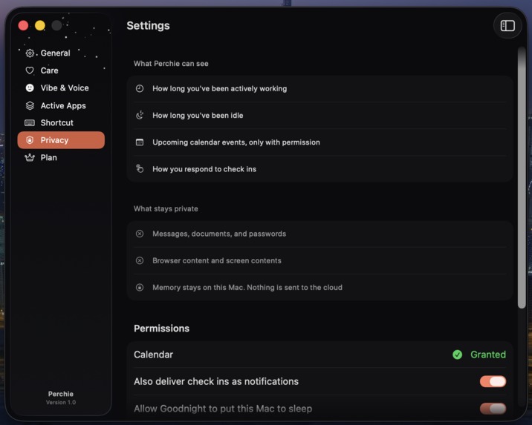The width and height of the screenshot is (532, 425).
Task: Click the Calendar permission label
Action: 153,355
